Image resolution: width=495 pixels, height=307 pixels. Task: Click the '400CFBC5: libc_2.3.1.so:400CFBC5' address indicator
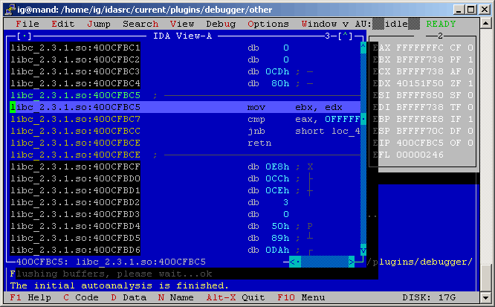click(x=111, y=262)
